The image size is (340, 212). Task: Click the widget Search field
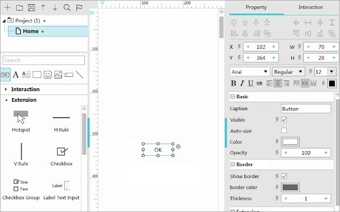(x=44, y=60)
